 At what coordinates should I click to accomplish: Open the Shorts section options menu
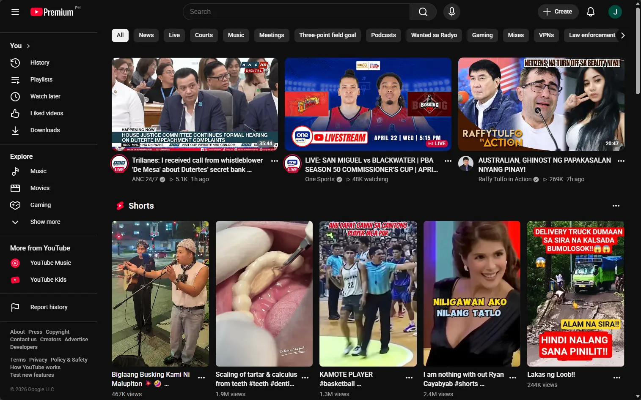tap(616, 206)
